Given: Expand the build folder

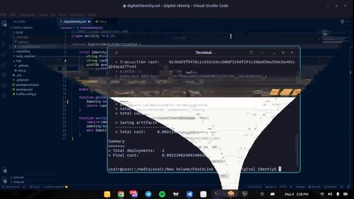Looking at the screenshot, I should [x=19, y=33].
